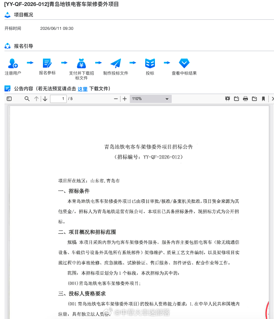The height and width of the screenshot is (319, 274).
Task: Click the 投标 label text
Action: click(x=150, y=73)
